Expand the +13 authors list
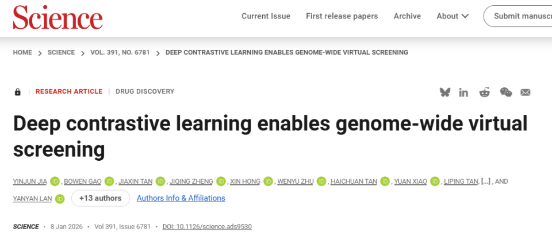Screen dimensions: 552x232 (x=100, y=198)
